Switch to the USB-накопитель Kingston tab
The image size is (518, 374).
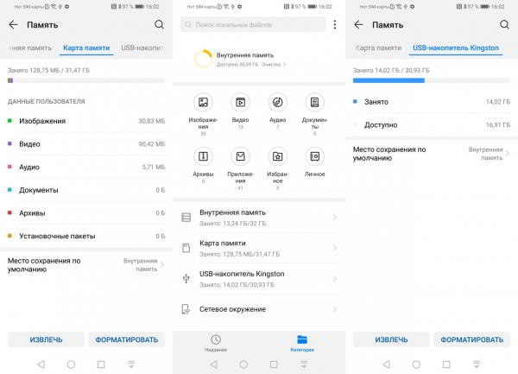456,48
